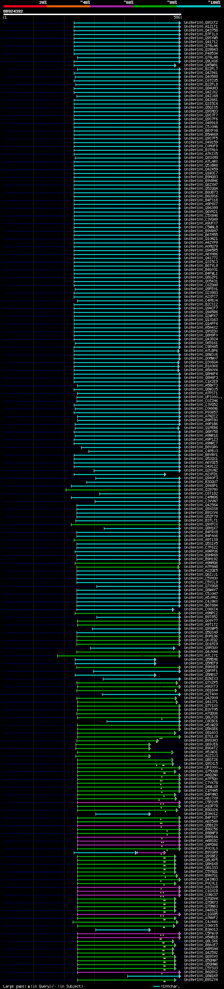224x989 pixels.
Task: Select the UniRef100_Q52QQ4 label
Action: (201, 188)
